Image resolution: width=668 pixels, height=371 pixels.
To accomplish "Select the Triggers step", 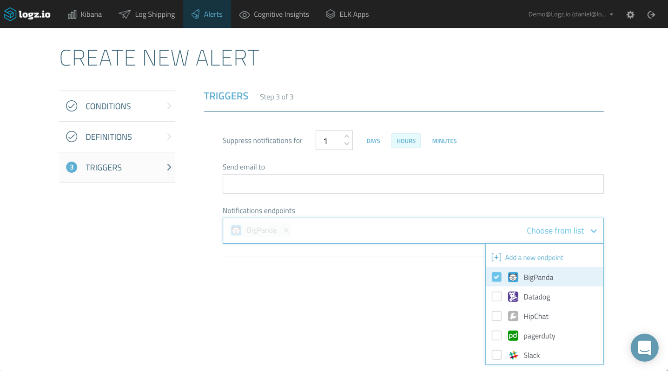I will coord(117,167).
